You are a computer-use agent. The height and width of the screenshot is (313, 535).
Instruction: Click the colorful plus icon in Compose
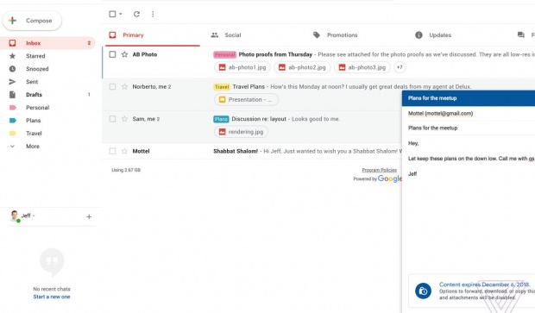point(13,21)
